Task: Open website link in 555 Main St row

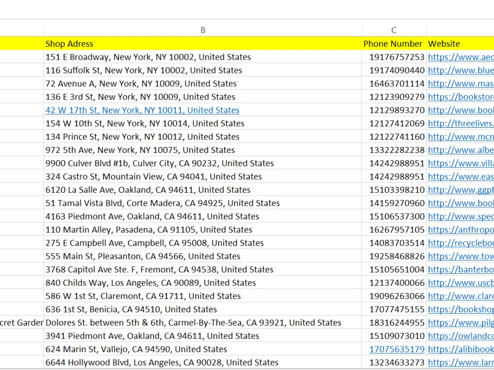Action: [460, 256]
